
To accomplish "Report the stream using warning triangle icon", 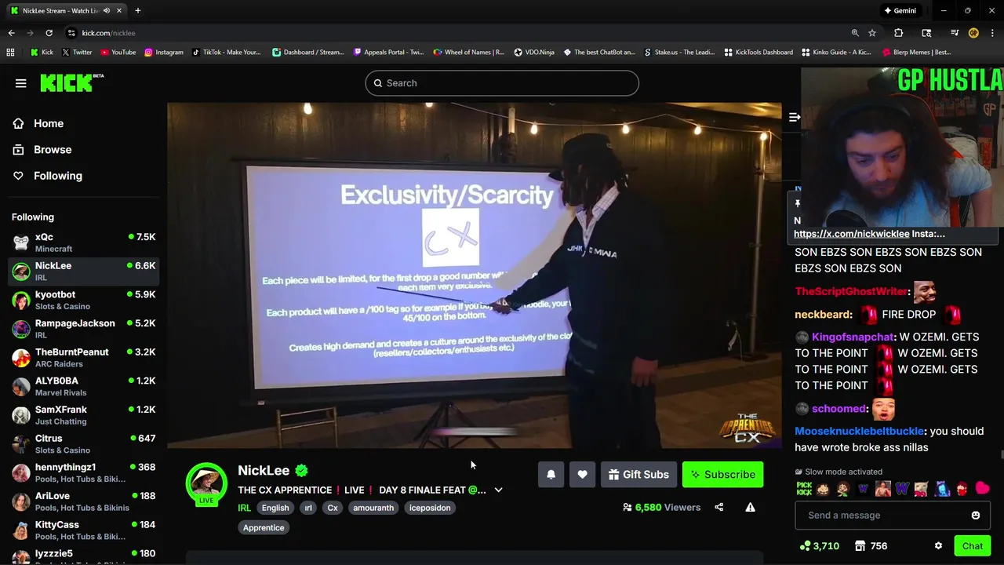I will 751,508.
